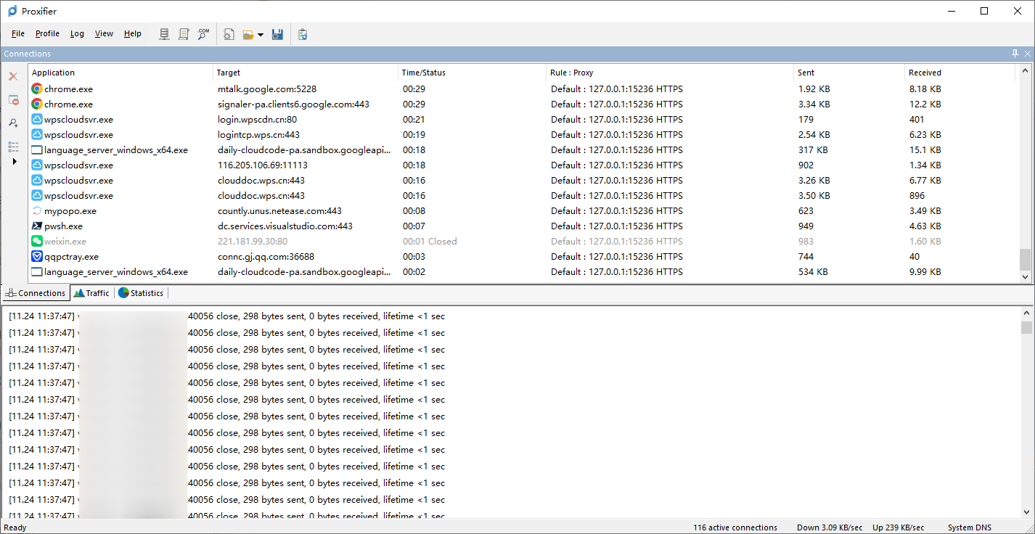Sort by the Received column header
The width and height of the screenshot is (1035, 534).
pos(925,73)
